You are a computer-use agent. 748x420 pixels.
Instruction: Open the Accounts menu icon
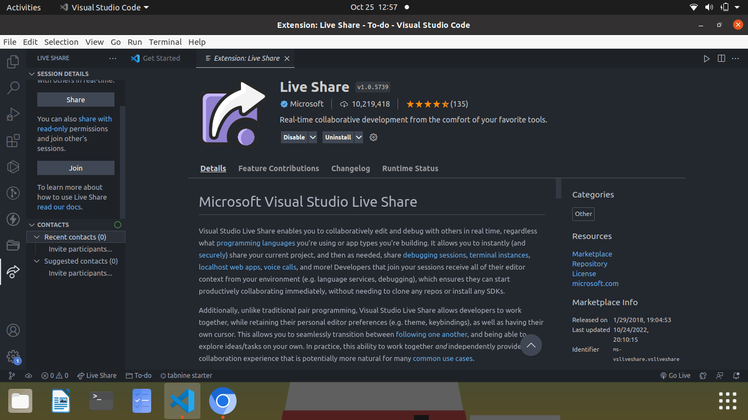click(13, 330)
